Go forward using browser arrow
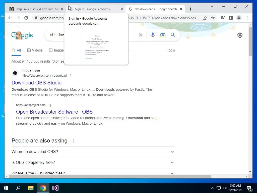The height and width of the screenshot is (193, 257). (18, 18)
